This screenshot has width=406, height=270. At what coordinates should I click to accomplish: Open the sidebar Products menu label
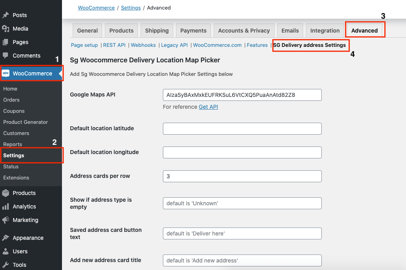(24, 193)
